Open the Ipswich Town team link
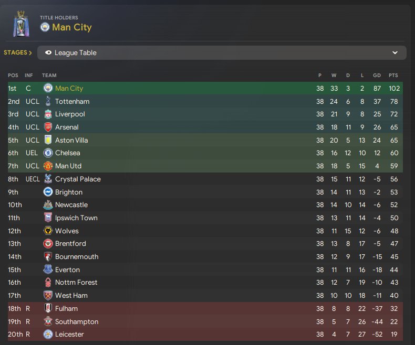 point(76,218)
